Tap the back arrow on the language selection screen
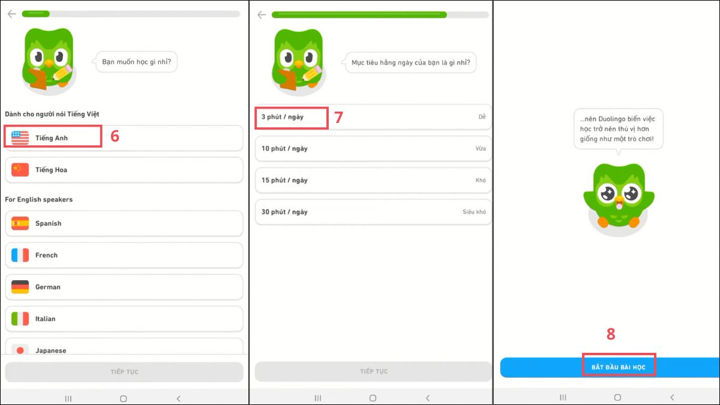The width and height of the screenshot is (720, 405). (11, 14)
